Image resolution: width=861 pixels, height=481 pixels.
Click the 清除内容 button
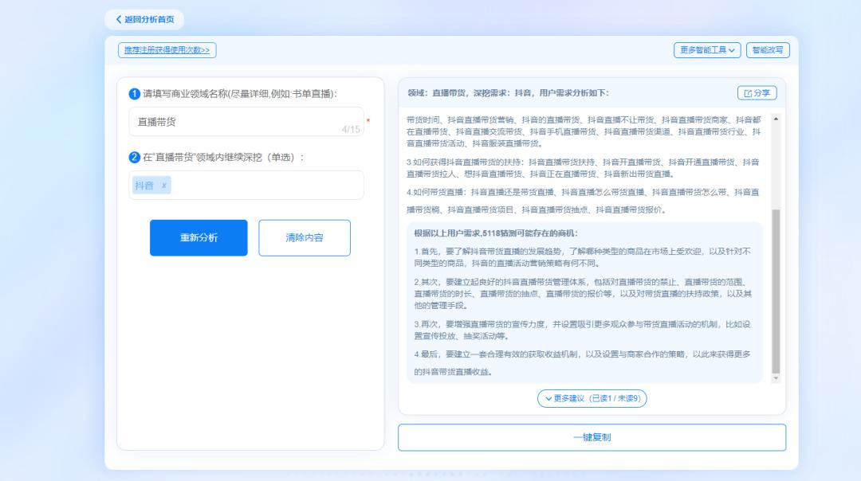[305, 237]
